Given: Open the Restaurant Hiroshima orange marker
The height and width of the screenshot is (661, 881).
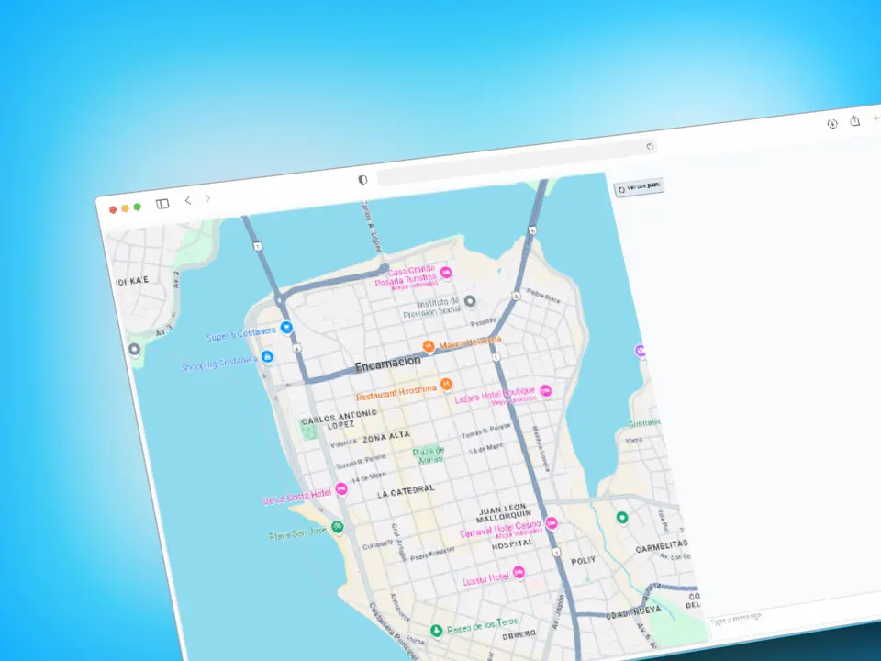Looking at the screenshot, I should pos(446,383).
